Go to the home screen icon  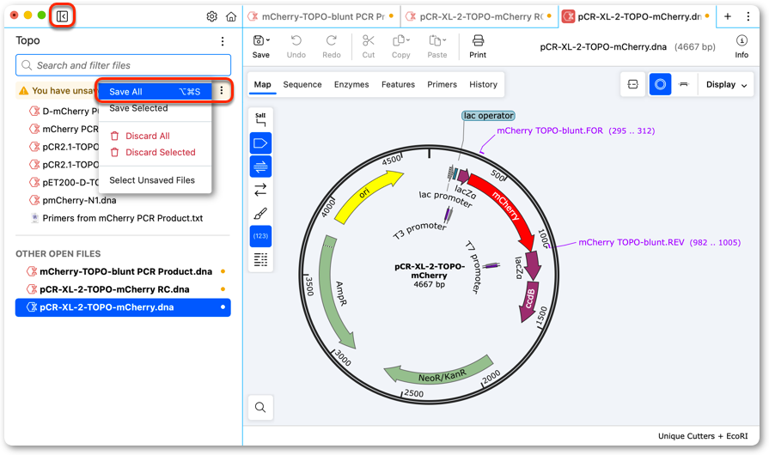[231, 16]
